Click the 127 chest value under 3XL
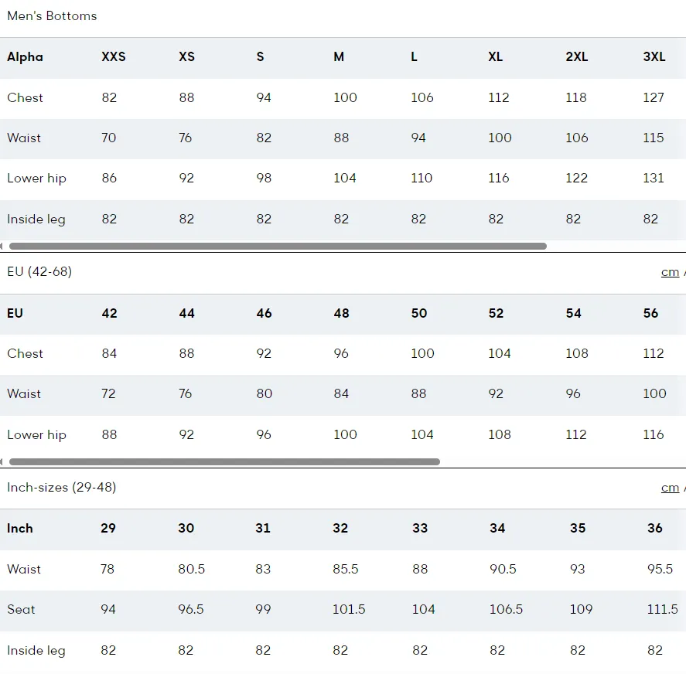 [x=654, y=97]
